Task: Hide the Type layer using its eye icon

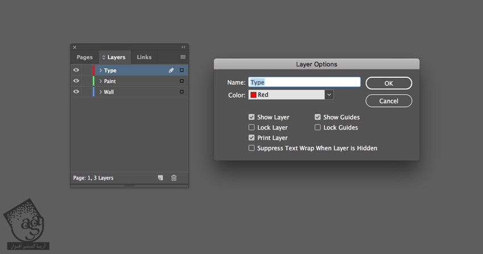Action: point(76,70)
